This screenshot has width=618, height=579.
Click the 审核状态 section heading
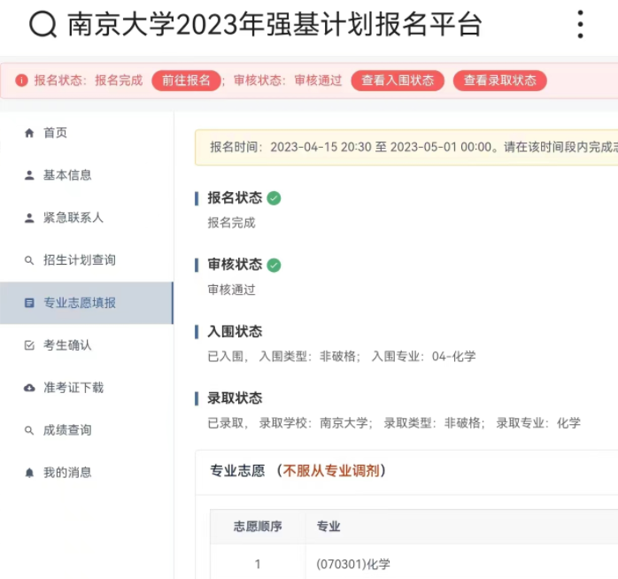235,265
